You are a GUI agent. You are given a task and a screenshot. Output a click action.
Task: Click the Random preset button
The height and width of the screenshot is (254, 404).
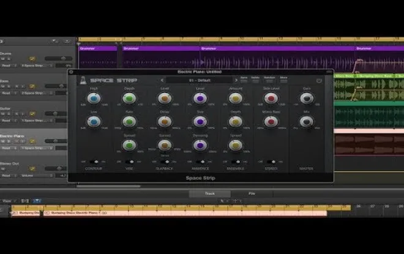pyautogui.click(x=269, y=80)
